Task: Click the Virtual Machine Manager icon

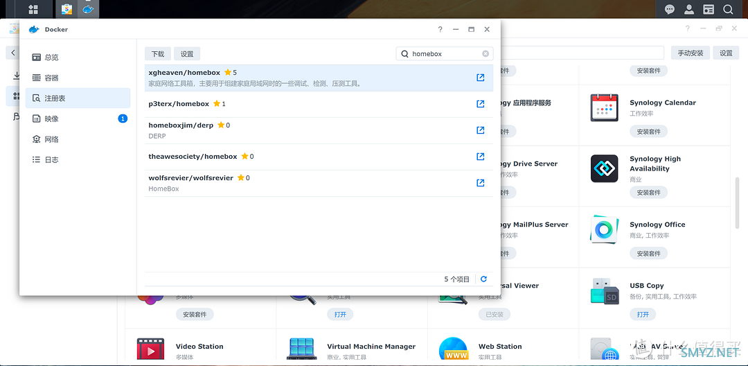Action: (302, 349)
